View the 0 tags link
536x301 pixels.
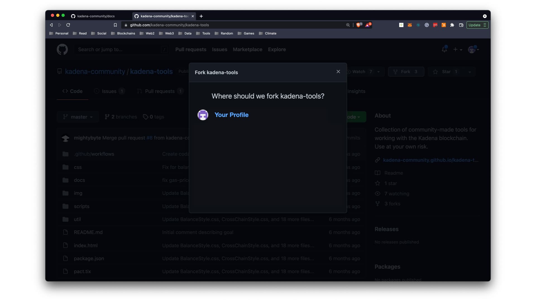coord(154,117)
